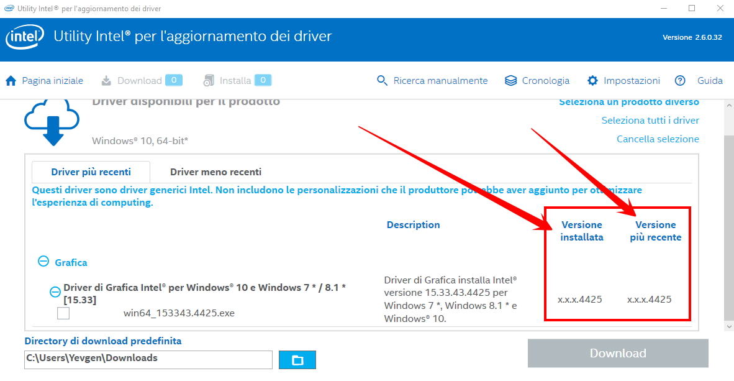This screenshot has height=381, width=734.
Task: Click the home icon beside Pagina iniziale
Action: [x=11, y=81]
